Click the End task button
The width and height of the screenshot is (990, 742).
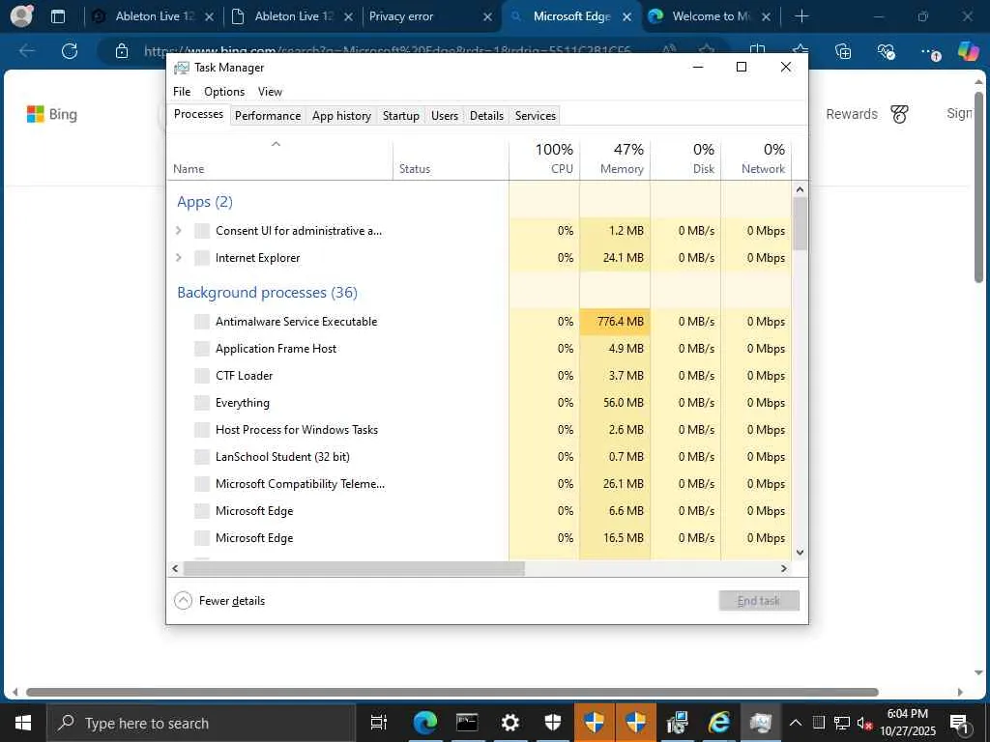tap(759, 601)
